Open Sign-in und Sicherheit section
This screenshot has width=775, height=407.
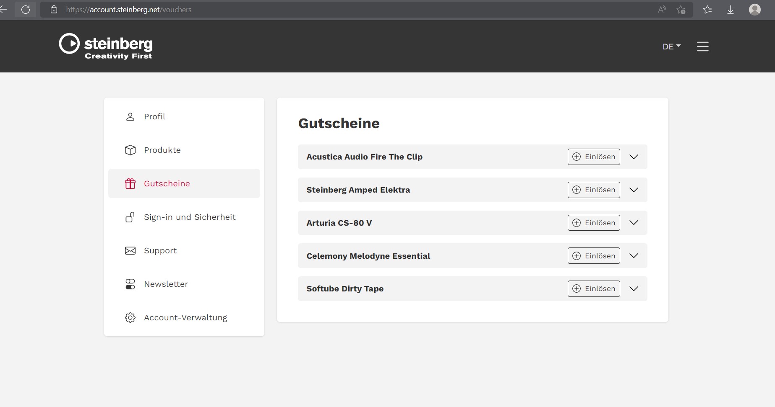click(189, 217)
